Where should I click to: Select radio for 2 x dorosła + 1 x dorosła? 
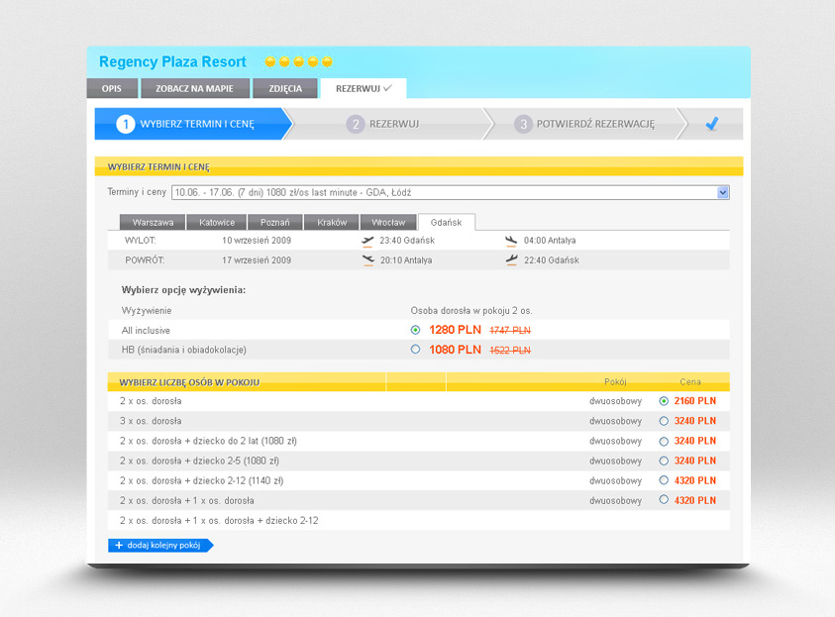click(664, 499)
